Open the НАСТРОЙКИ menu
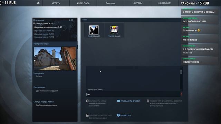The height and width of the screenshot is (124, 221). [165, 3]
